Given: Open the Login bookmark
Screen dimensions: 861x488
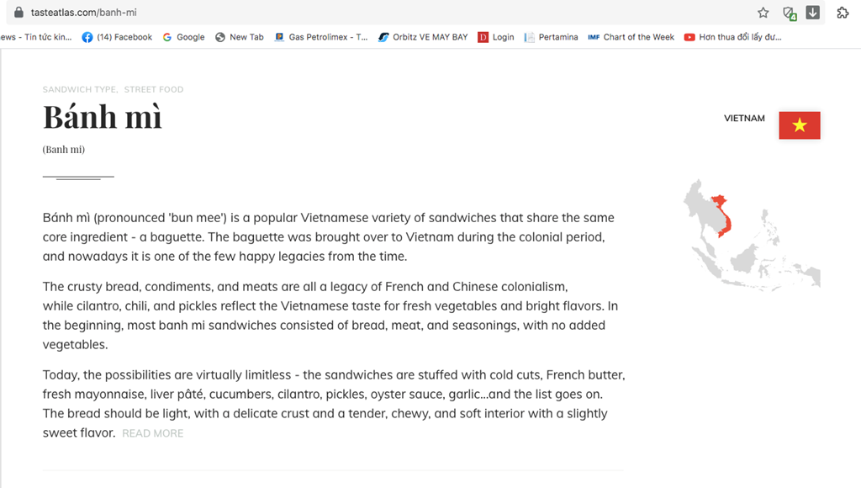Looking at the screenshot, I should 496,37.
